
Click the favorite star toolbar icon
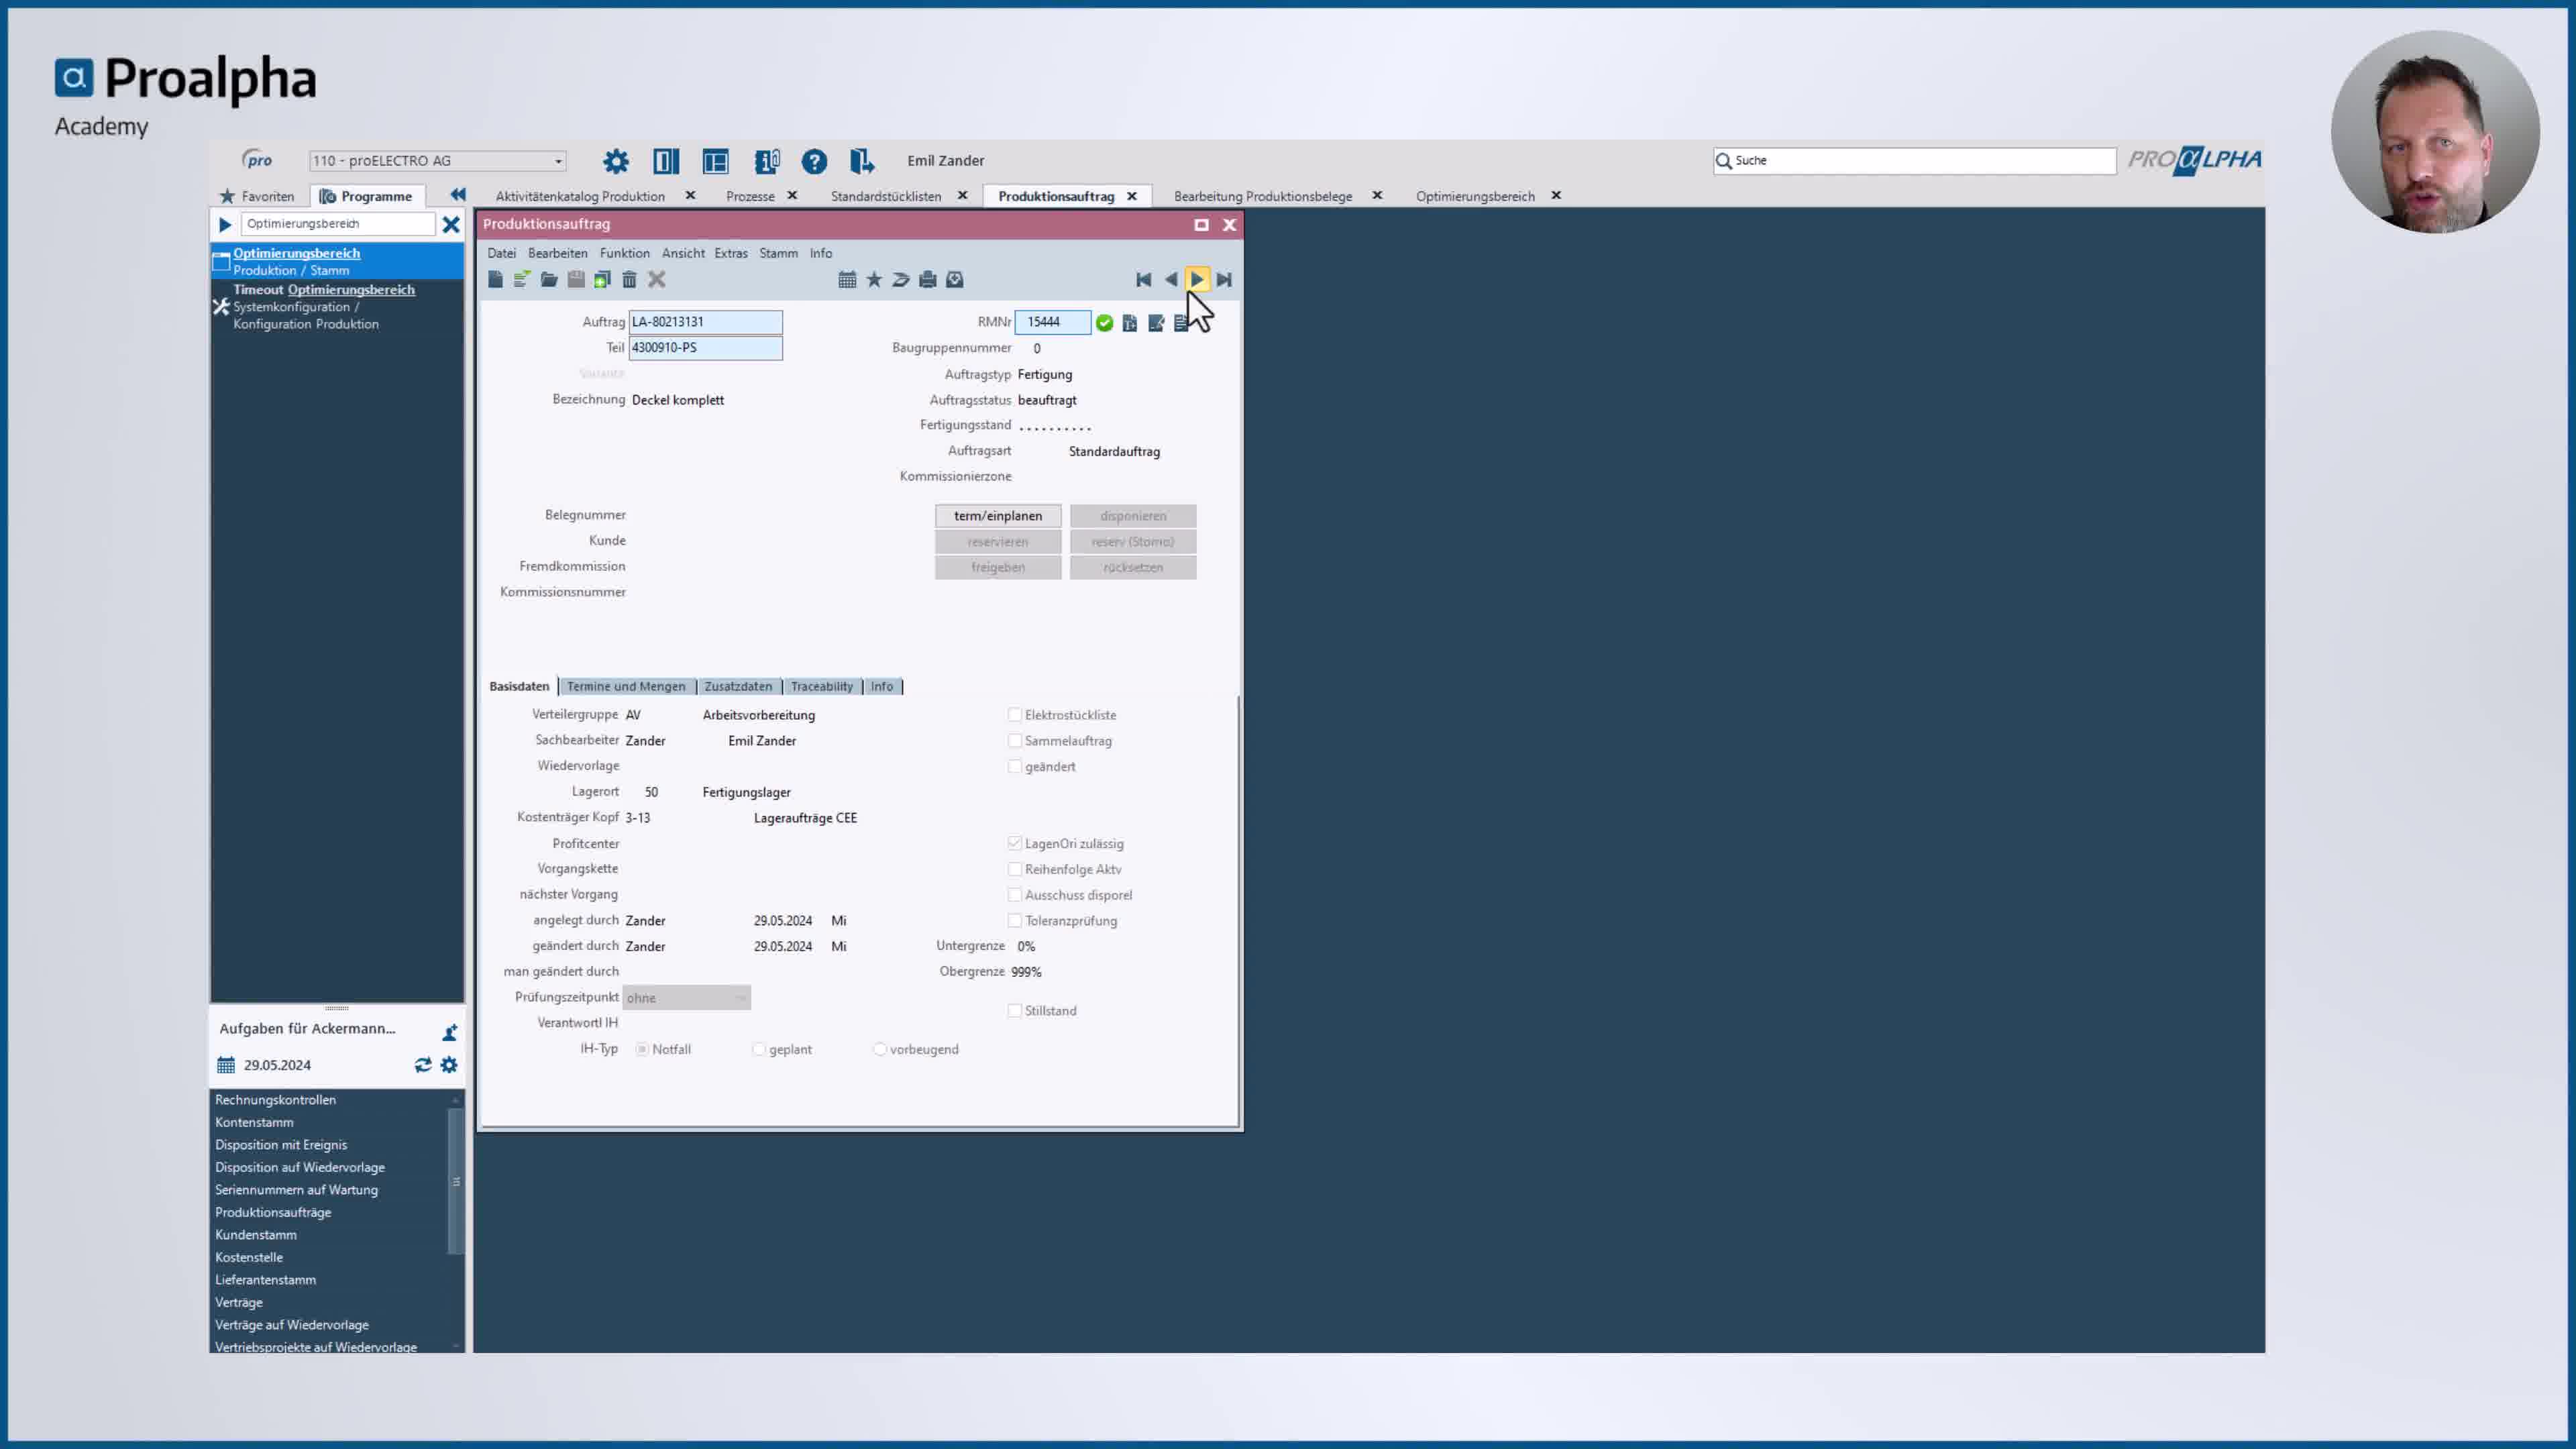point(874,280)
